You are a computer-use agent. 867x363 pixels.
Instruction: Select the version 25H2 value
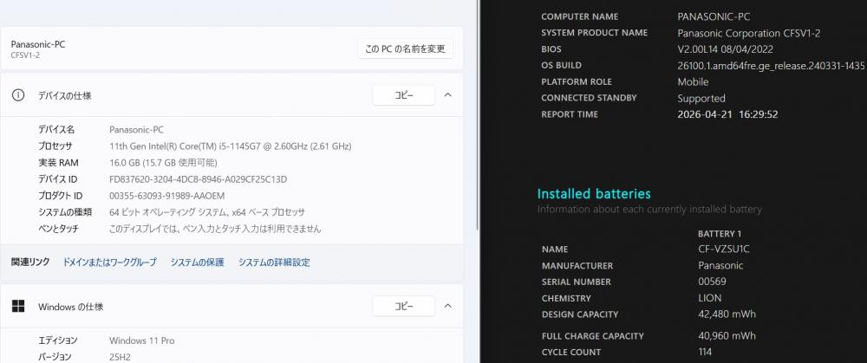[120, 357]
